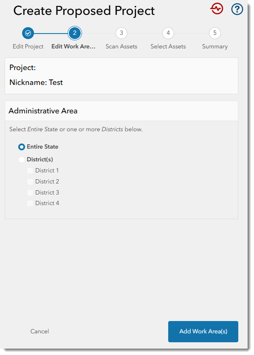254x355 pixels.
Task: Click the Scan Assets step label
Action: pos(121,46)
